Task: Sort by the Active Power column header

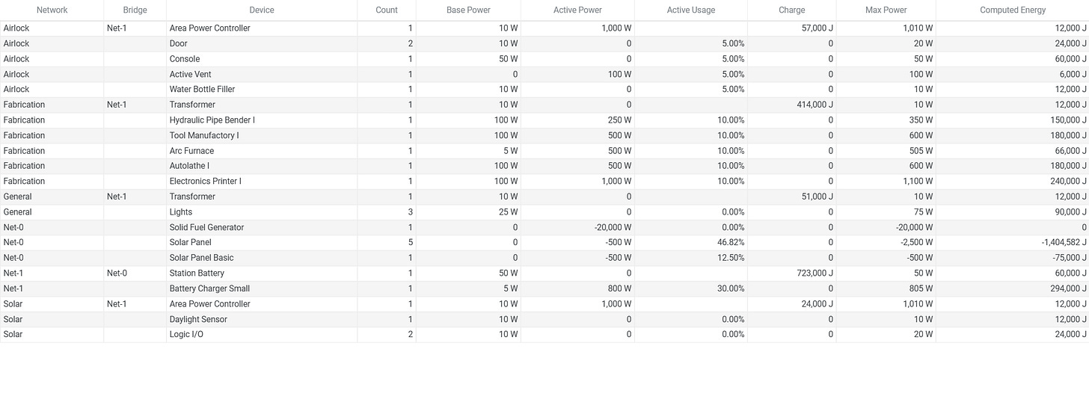Action: [577, 10]
